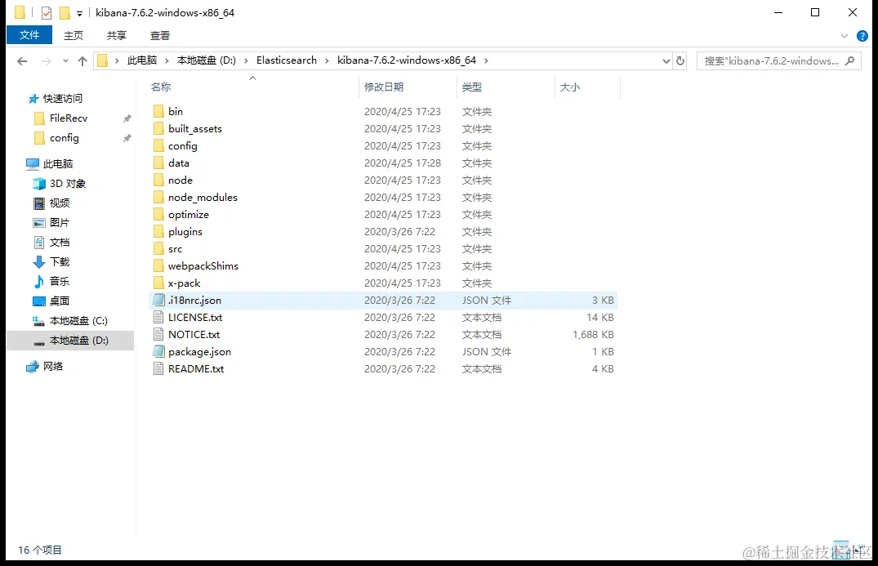Expand chevron after 此电脑 in address bar
Screen dimensions: 878x566
pyautogui.click(x=167, y=60)
